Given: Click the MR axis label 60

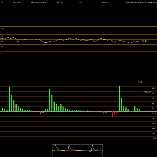Looking at the screenshot, I should click(153, 98).
